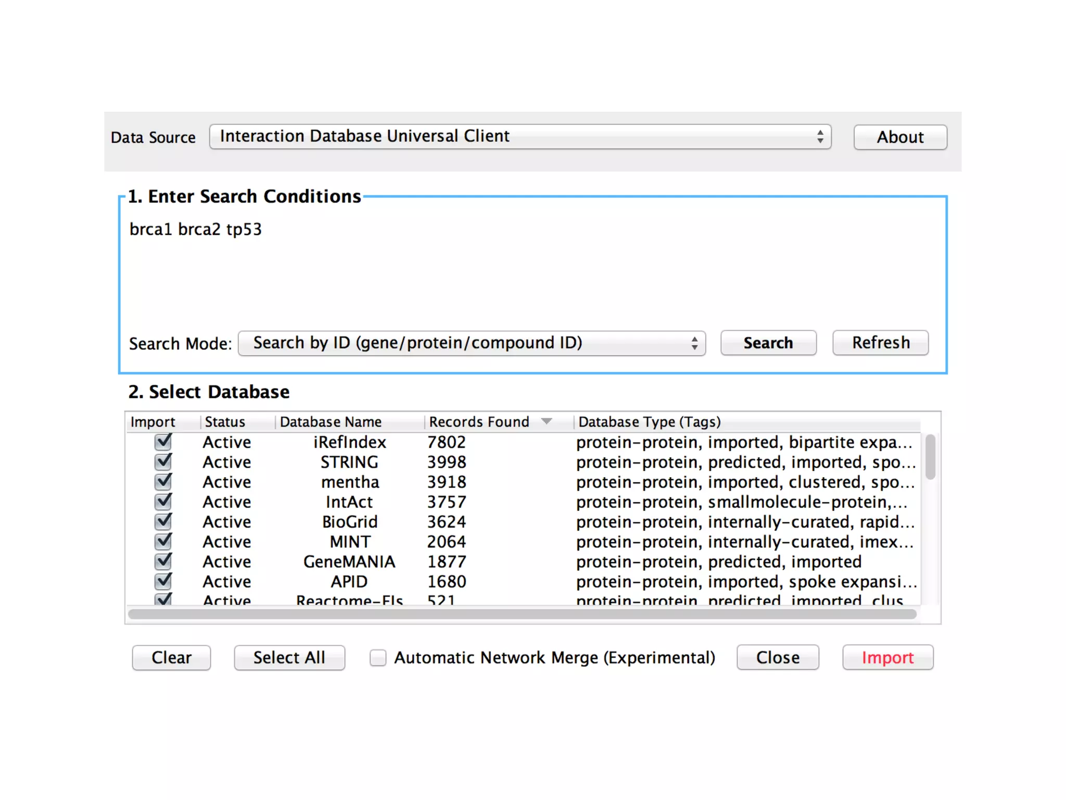Click the red Import button
Screen dimensions: 1066x800
click(x=887, y=657)
